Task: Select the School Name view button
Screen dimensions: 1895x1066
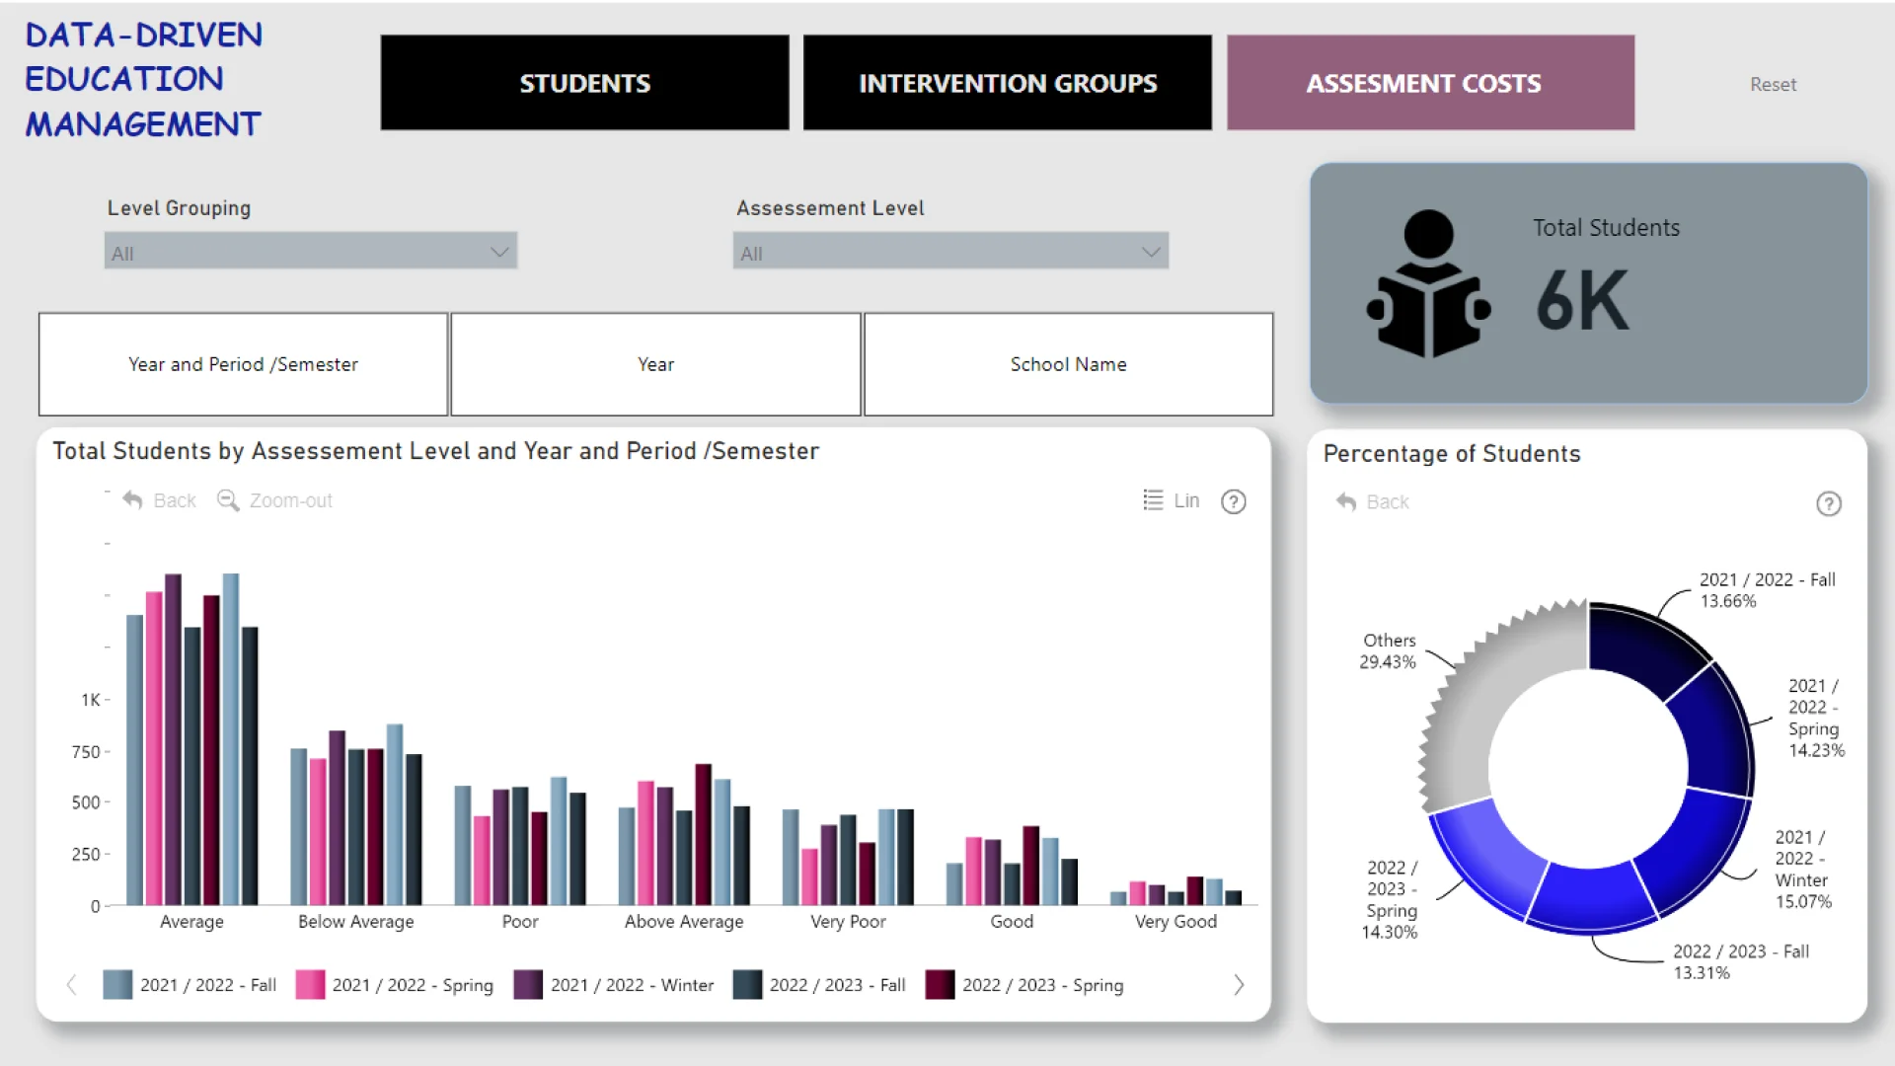Action: (1068, 364)
